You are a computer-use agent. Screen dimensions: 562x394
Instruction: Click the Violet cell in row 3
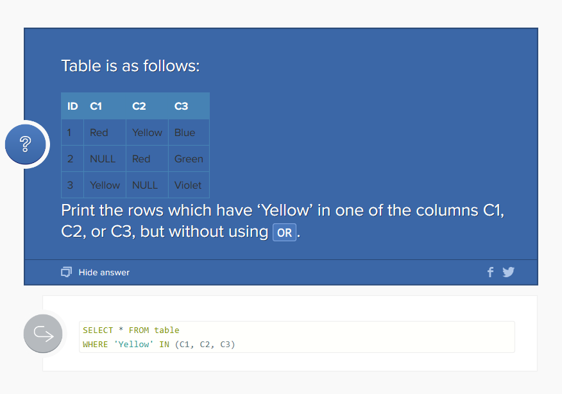click(188, 185)
